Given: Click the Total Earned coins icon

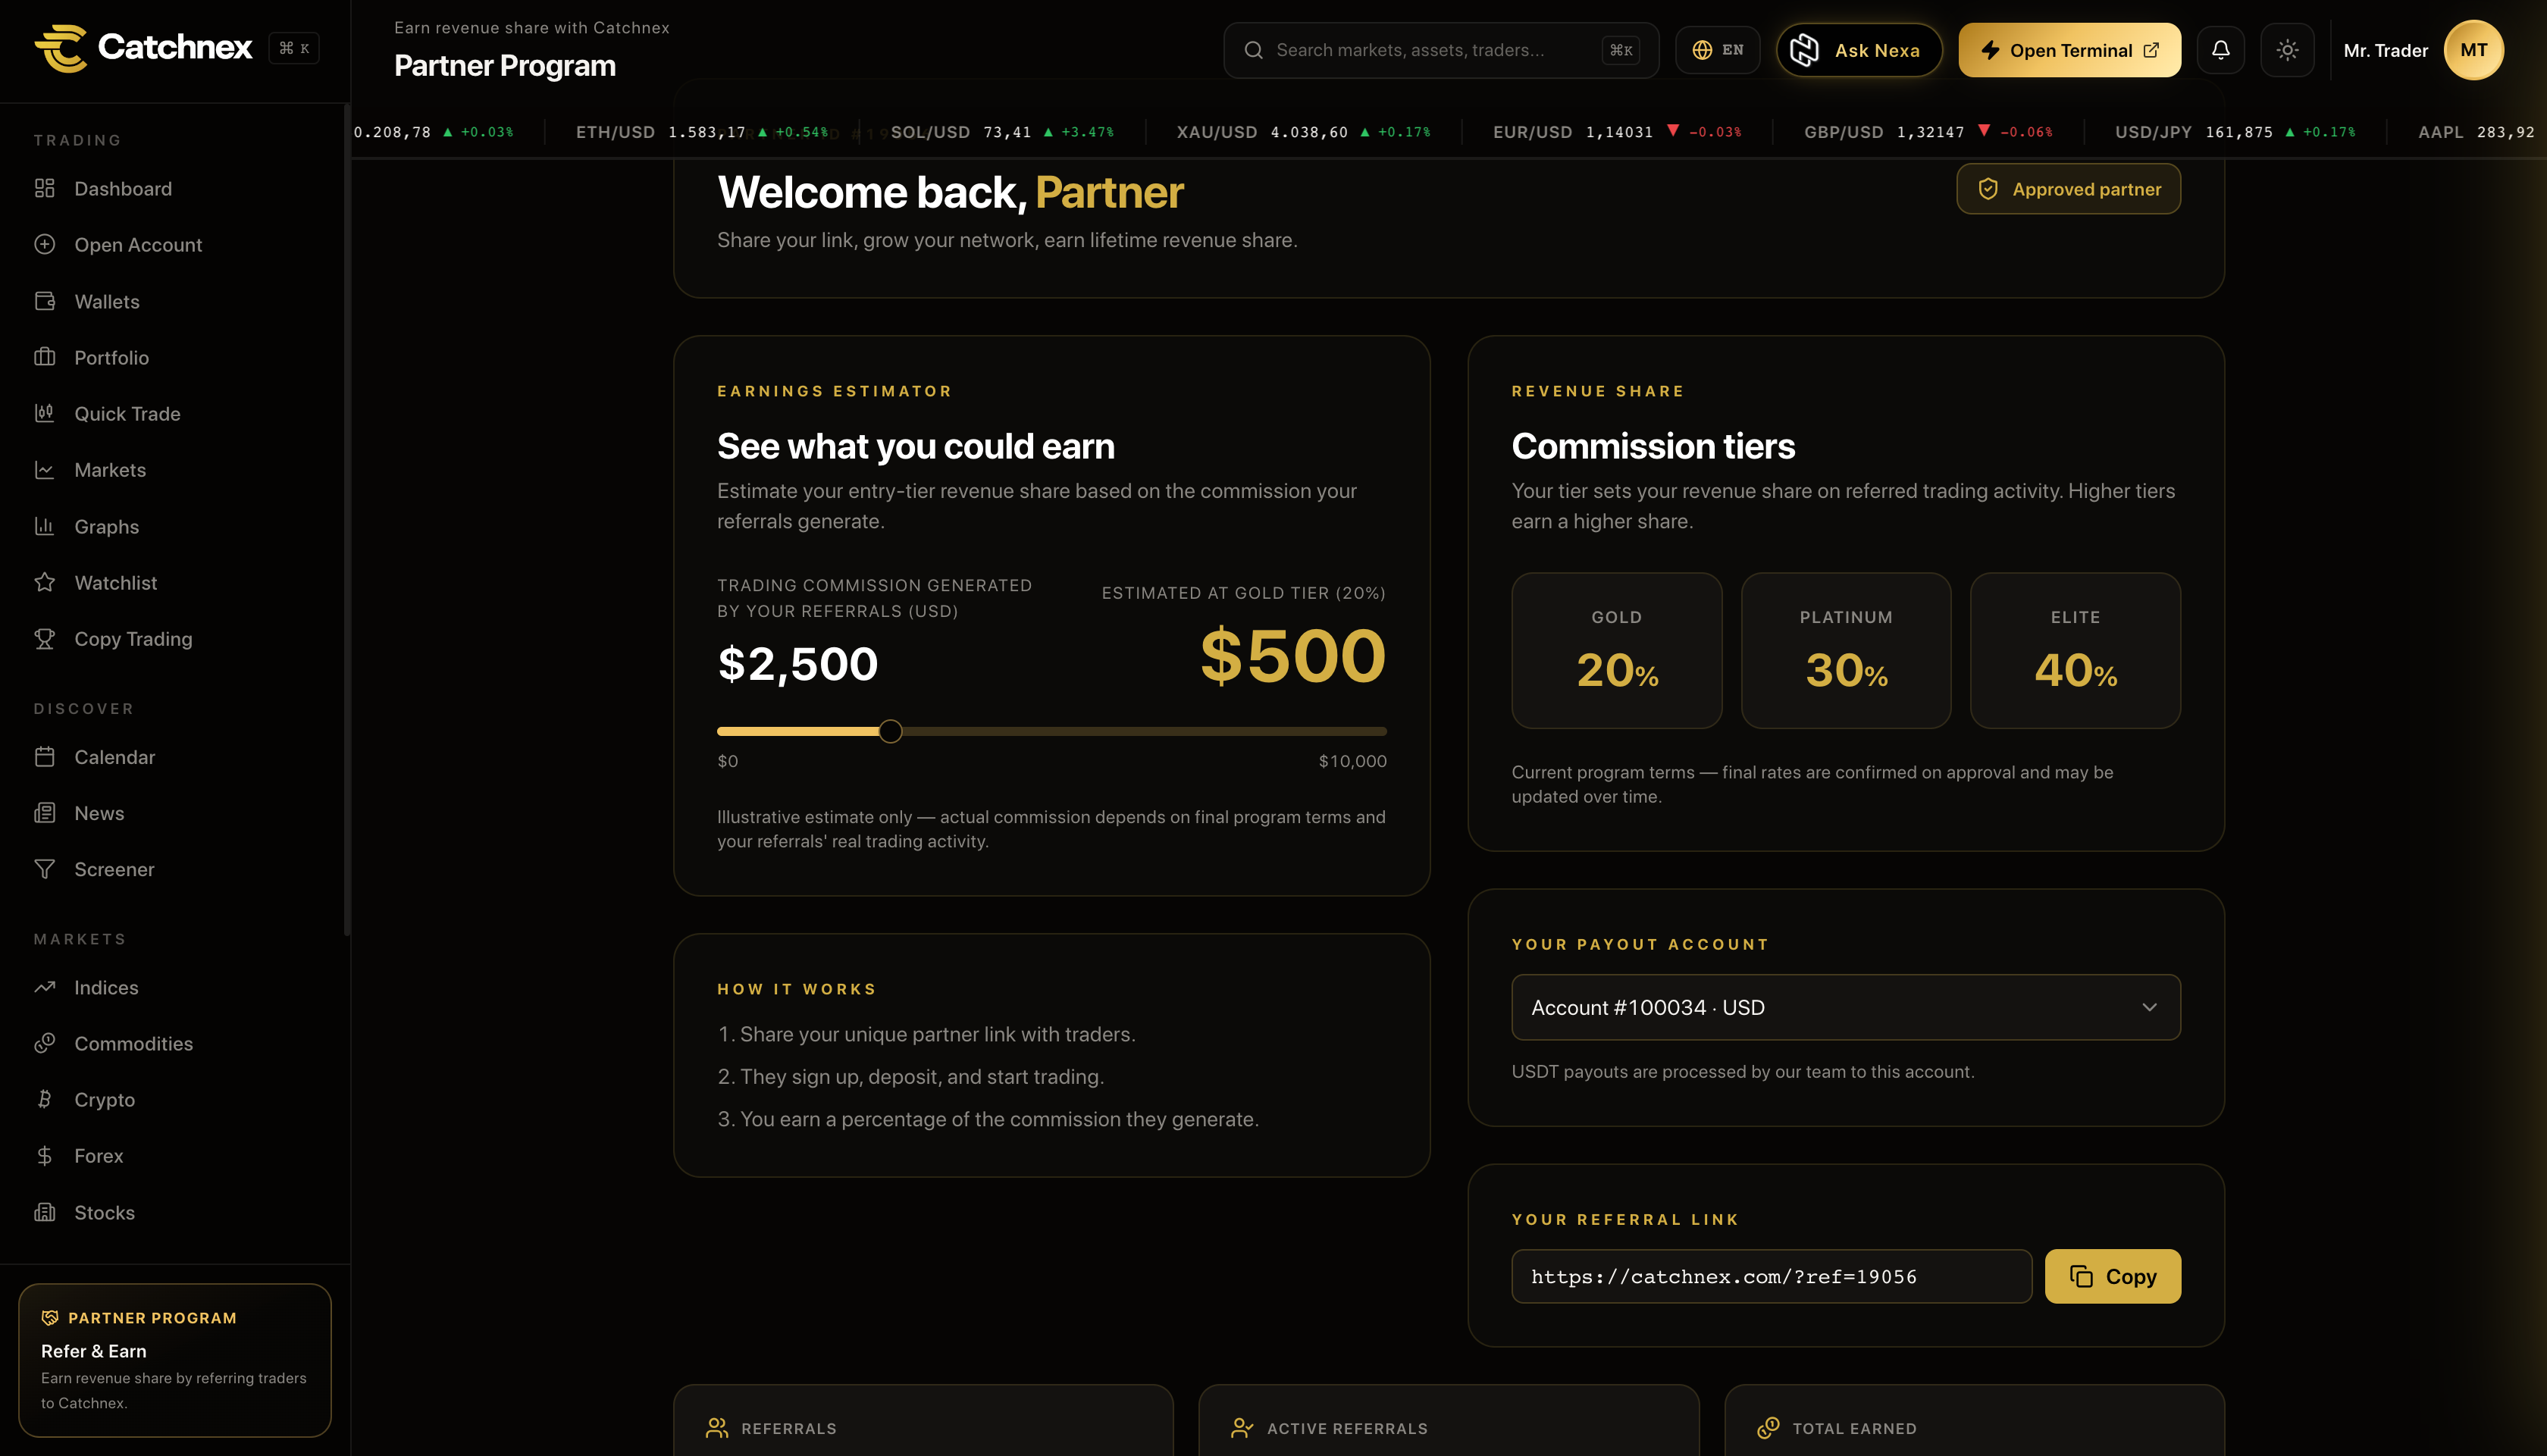Looking at the screenshot, I should (1768, 1428).
